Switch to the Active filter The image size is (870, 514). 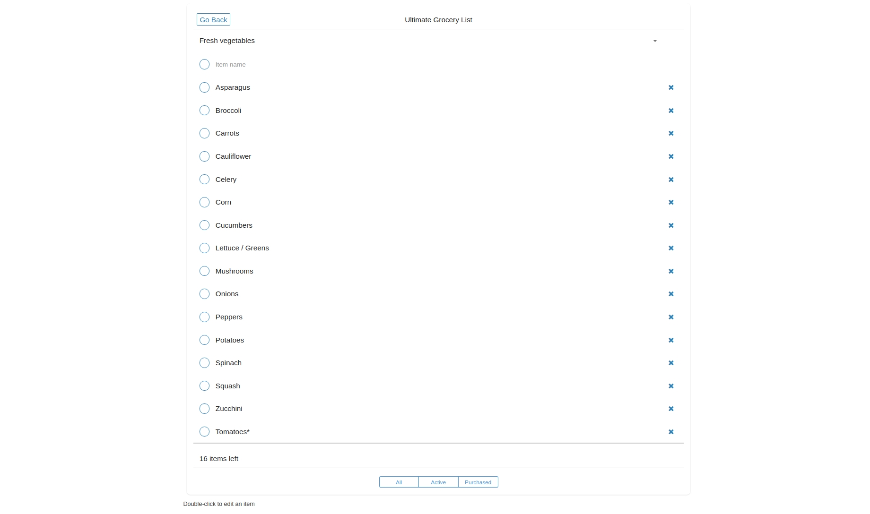pos(438,482)
